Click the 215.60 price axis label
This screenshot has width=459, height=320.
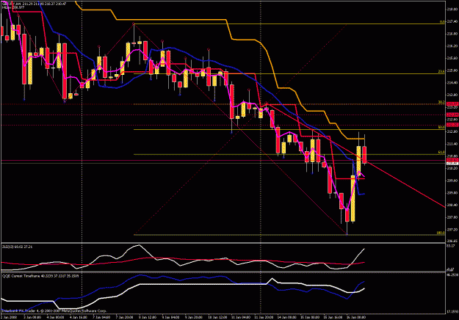(452, 59)
